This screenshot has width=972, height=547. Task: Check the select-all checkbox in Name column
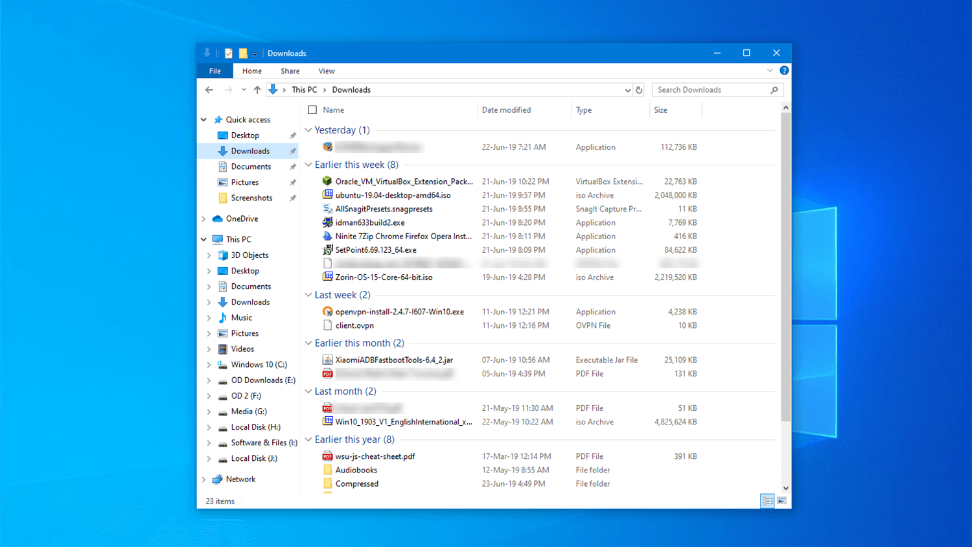click(312, 110)
